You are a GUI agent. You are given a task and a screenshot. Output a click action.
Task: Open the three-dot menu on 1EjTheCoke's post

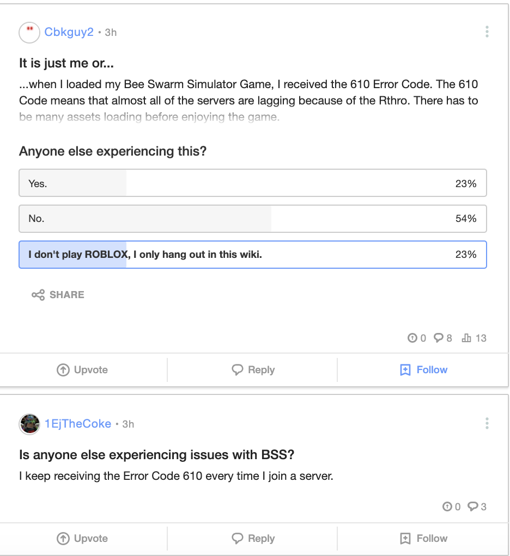[487, 423]
